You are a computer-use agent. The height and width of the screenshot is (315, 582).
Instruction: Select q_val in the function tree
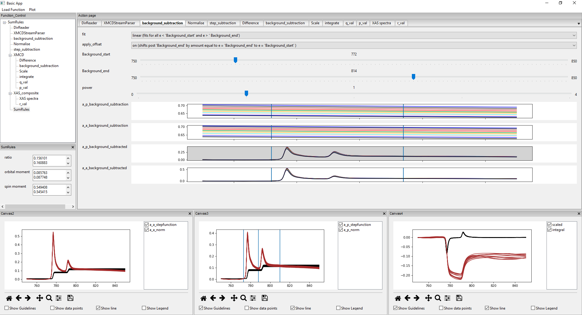[x=24, y=82]
